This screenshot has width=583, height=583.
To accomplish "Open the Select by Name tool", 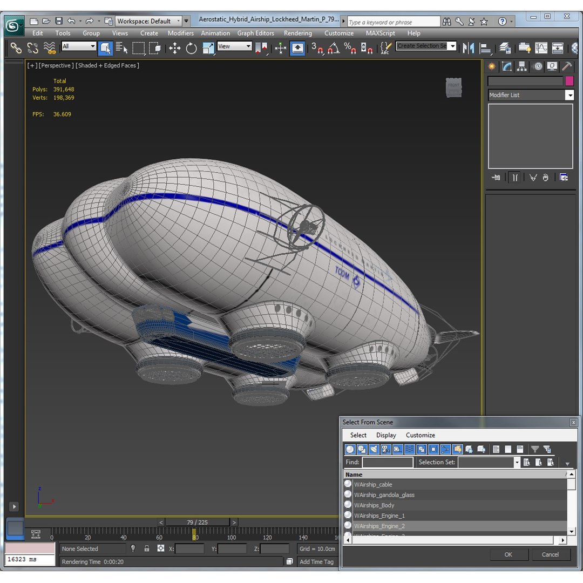I will point(121,48).
